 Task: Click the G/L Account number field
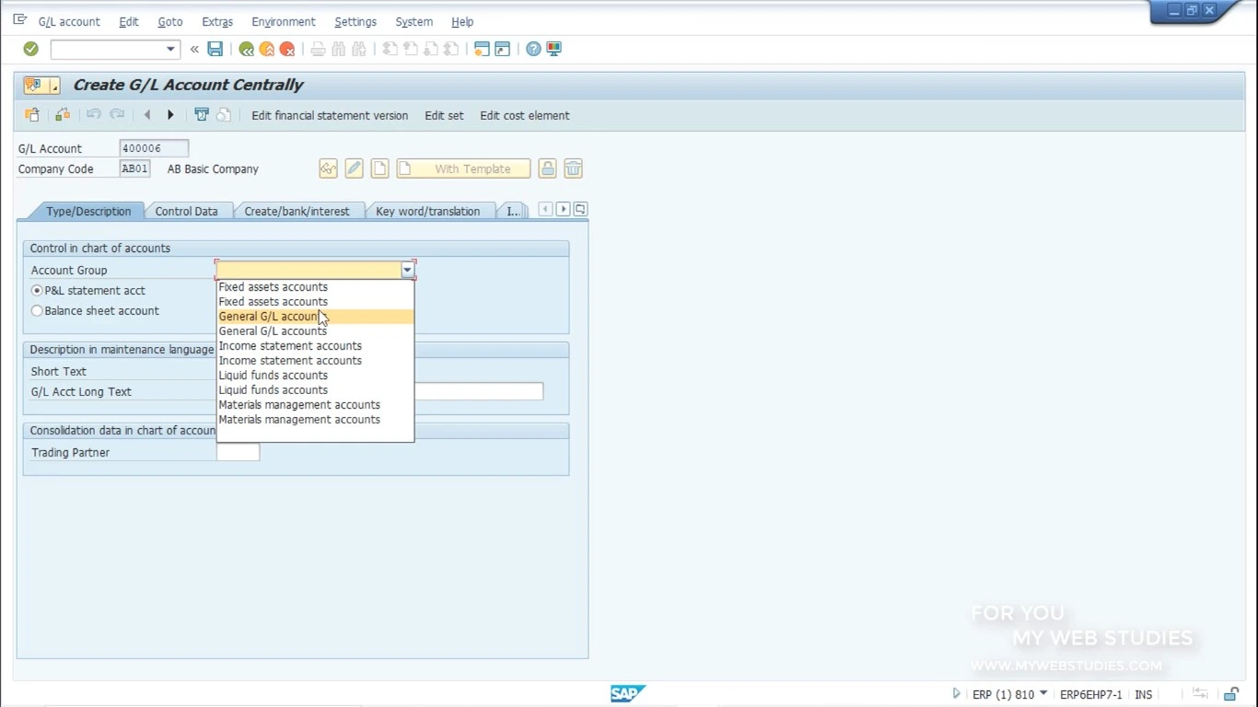tap(154, 148)
